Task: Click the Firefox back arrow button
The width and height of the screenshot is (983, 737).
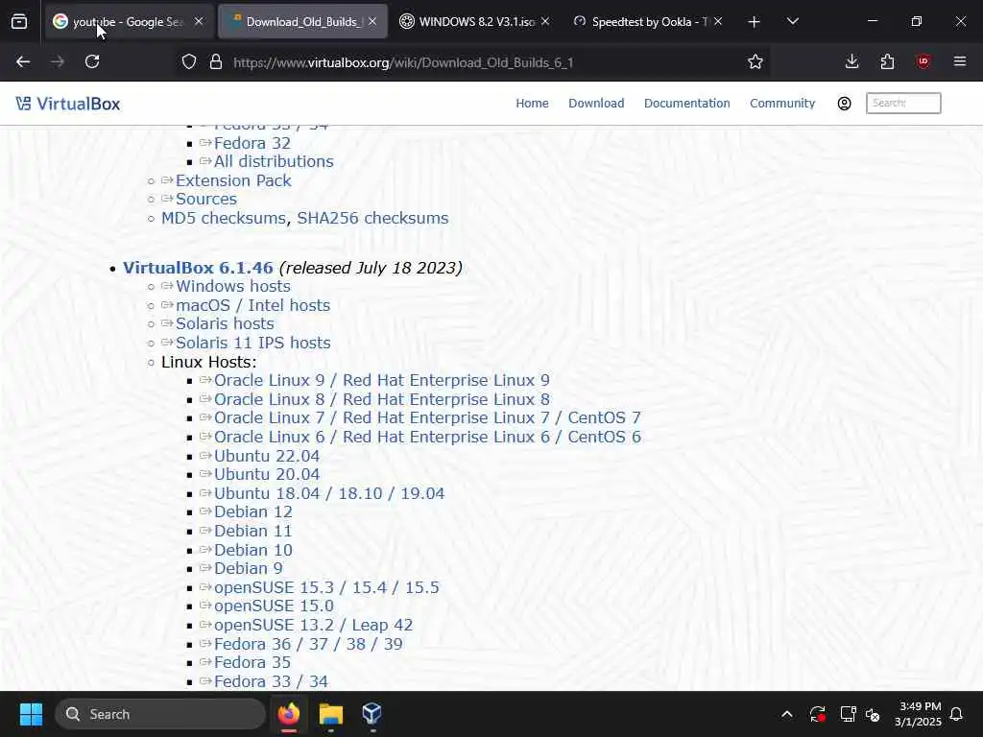Action: (23, 61)
